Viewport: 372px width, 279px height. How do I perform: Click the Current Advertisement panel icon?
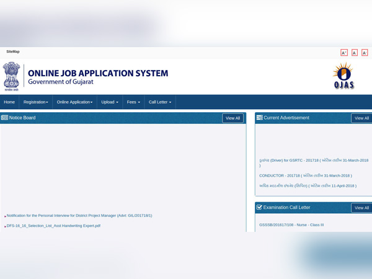(260, 117)
